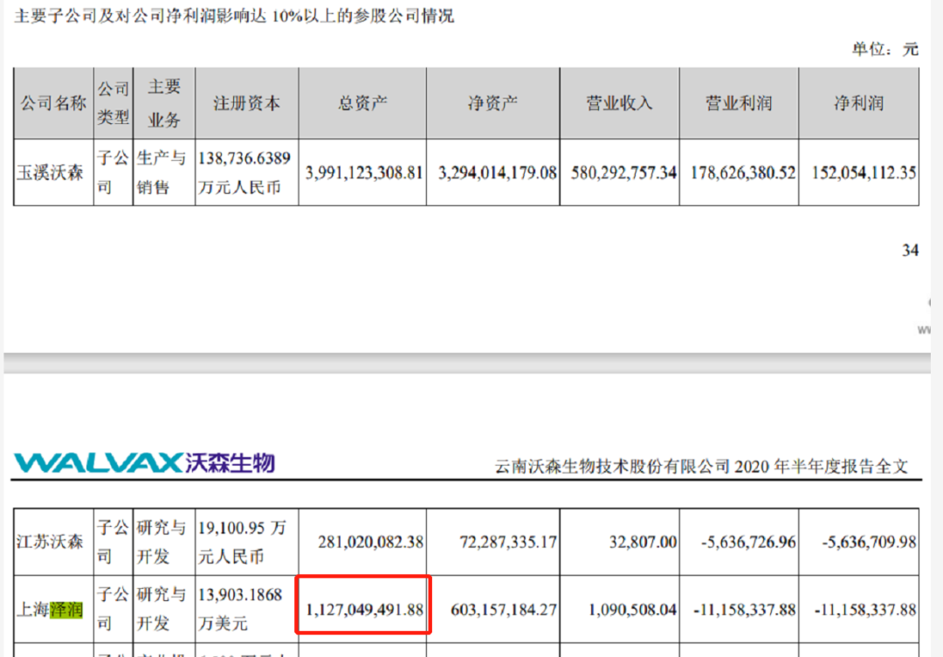Click net profit value -5,636,709.98
The image size is (943, 657).
tap(869, 542)
